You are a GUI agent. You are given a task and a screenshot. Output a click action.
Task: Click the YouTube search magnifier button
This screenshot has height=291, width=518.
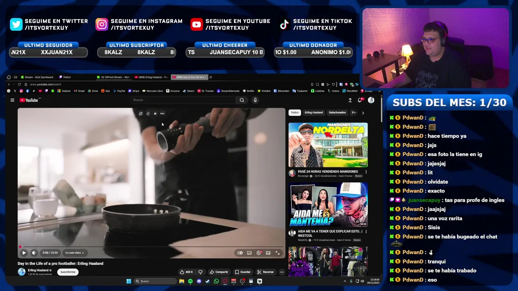click(242, 100)
